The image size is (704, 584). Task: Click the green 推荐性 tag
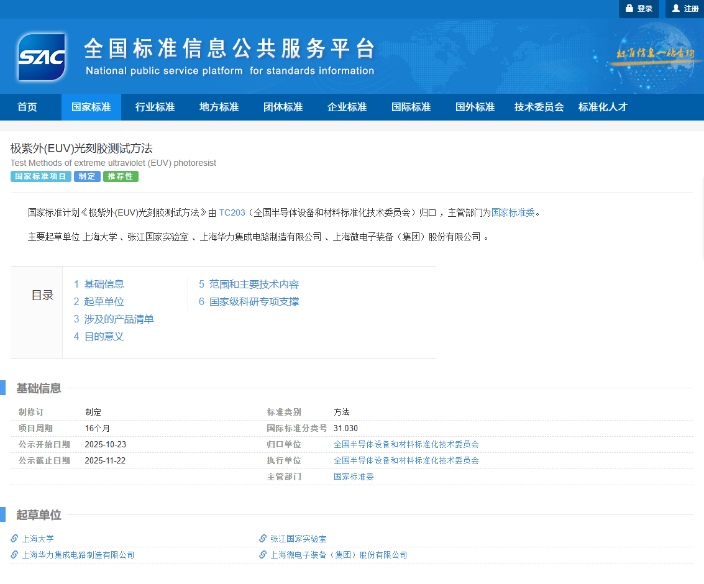[121, 176]
